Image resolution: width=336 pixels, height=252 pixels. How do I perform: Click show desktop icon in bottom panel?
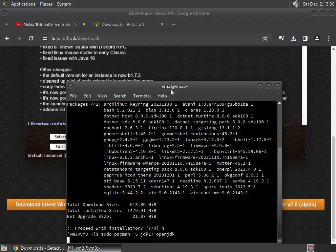tap(4, 248)
